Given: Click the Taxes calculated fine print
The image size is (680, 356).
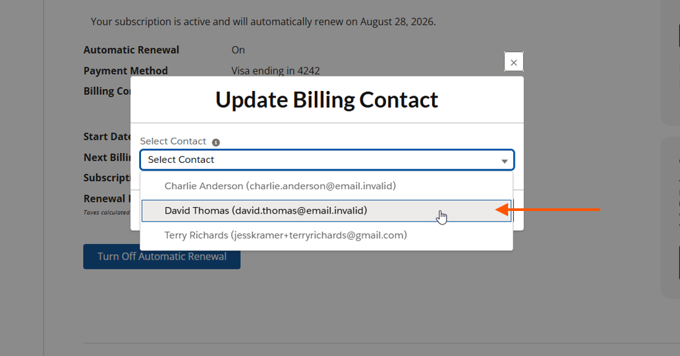Looking at the screenshot, I should click(x=106, y=212).
